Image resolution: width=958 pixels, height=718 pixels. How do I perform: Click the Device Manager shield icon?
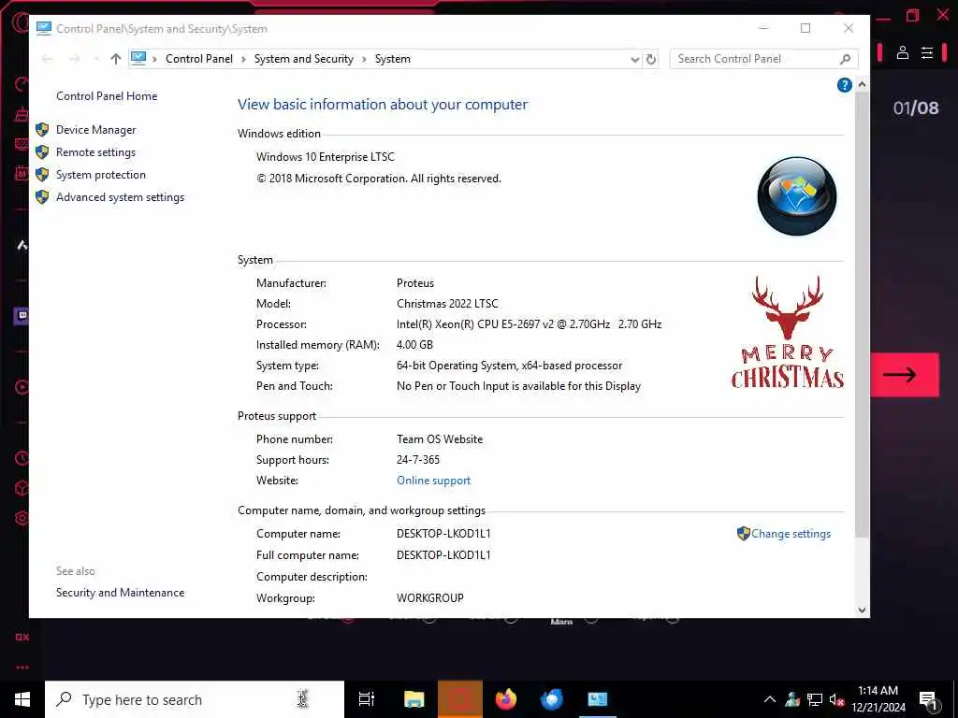click(42, 129)
